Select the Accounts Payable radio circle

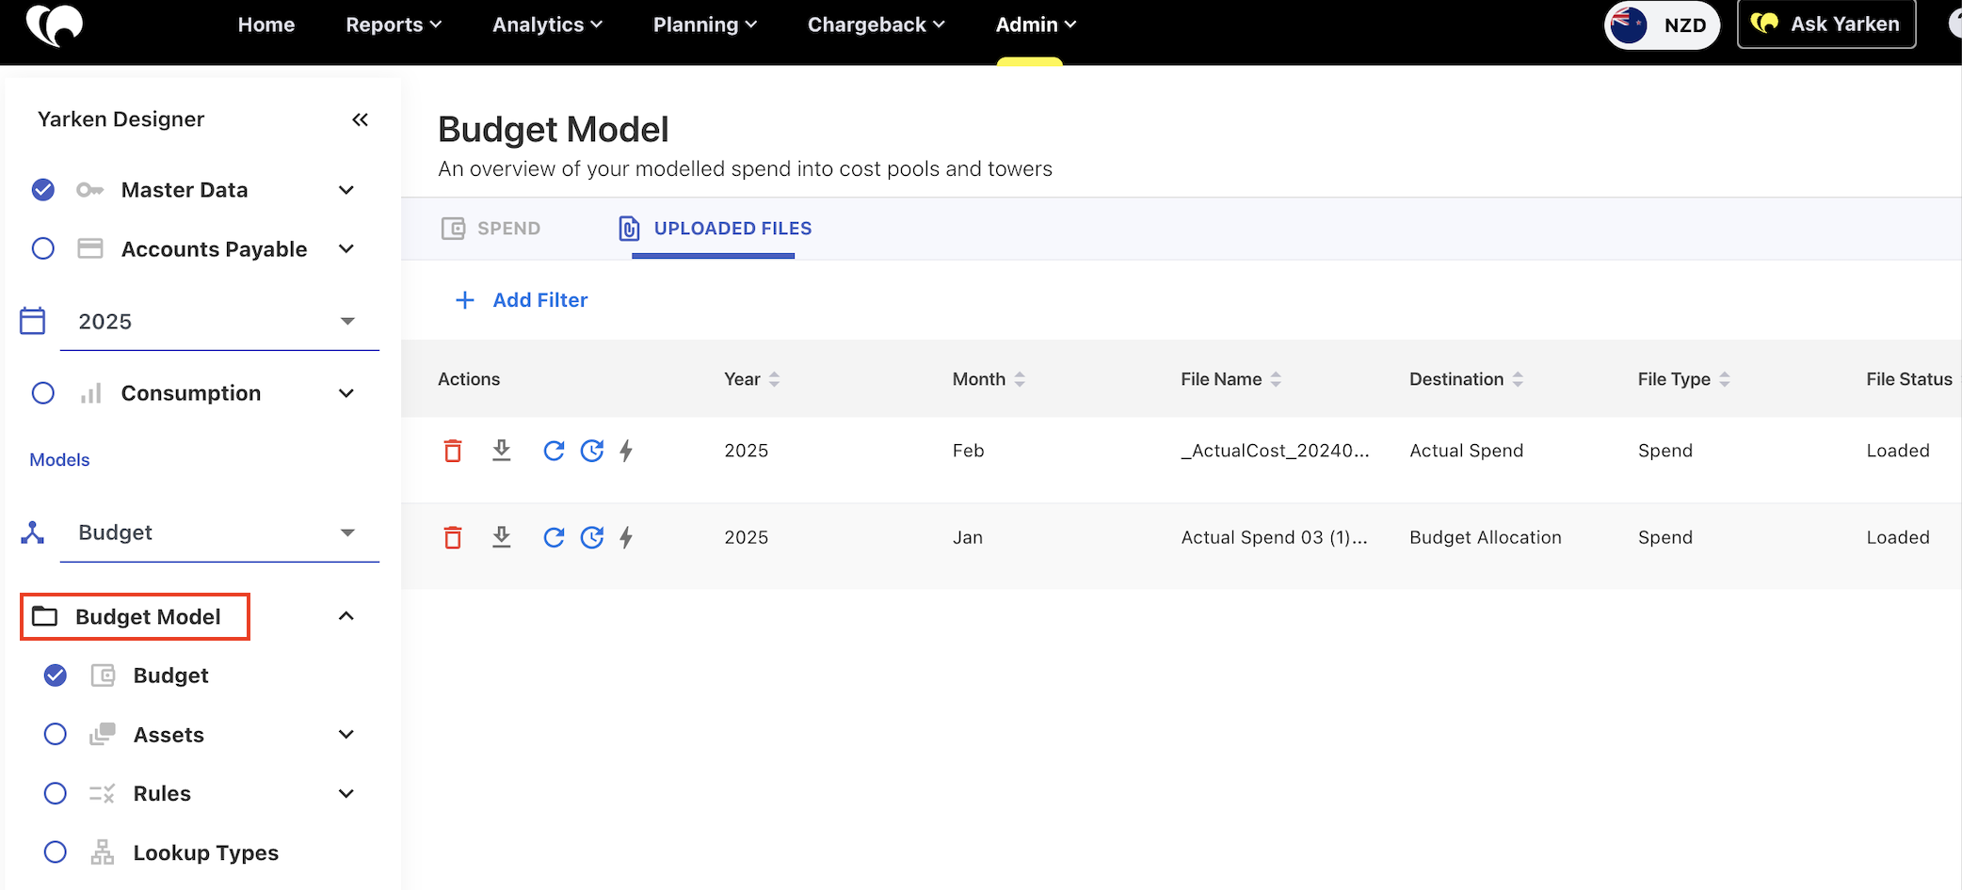(x=43, y=248)
